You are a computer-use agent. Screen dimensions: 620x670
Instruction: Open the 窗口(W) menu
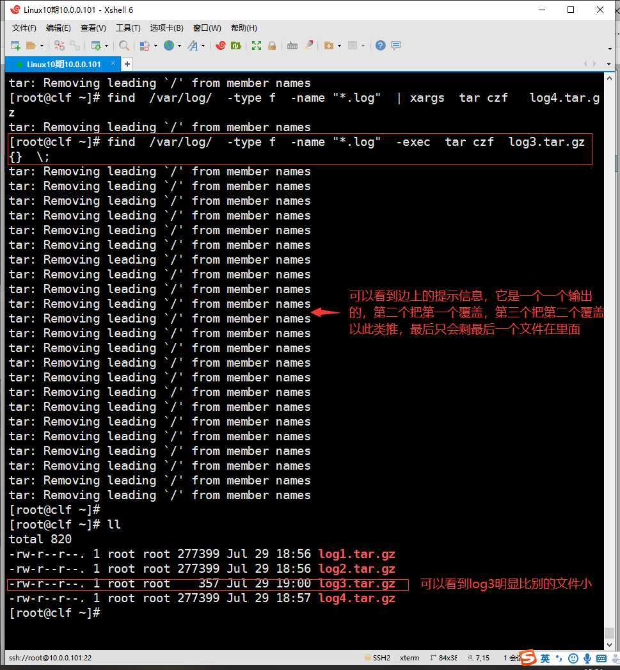[207, 28]
